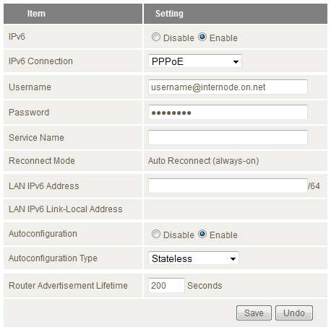Click the LAN IPv6 Address input field
Viewport: 331px width, 332px height.
(228, 185)
